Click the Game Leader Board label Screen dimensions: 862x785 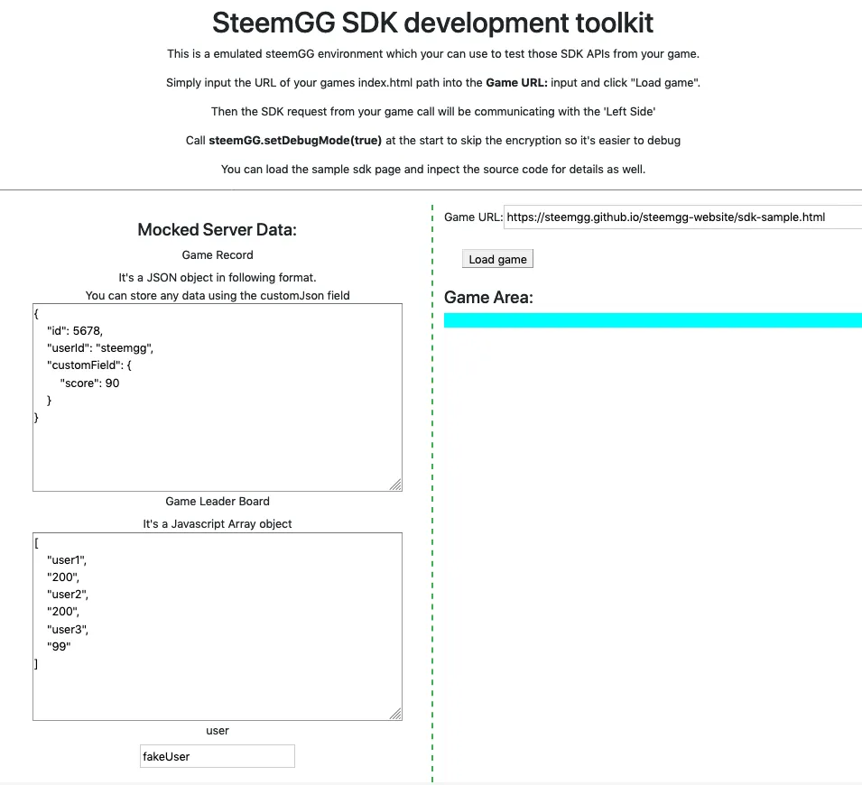218,502
